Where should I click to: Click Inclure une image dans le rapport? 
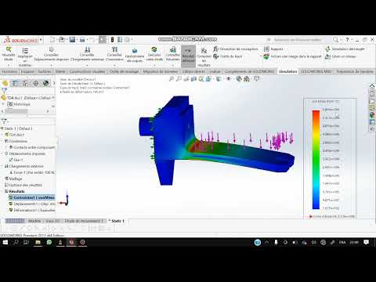(292, 56)
